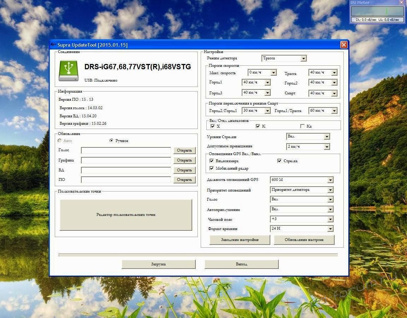Click the green USB drive icon
The image size is (407, 318).
69,71
